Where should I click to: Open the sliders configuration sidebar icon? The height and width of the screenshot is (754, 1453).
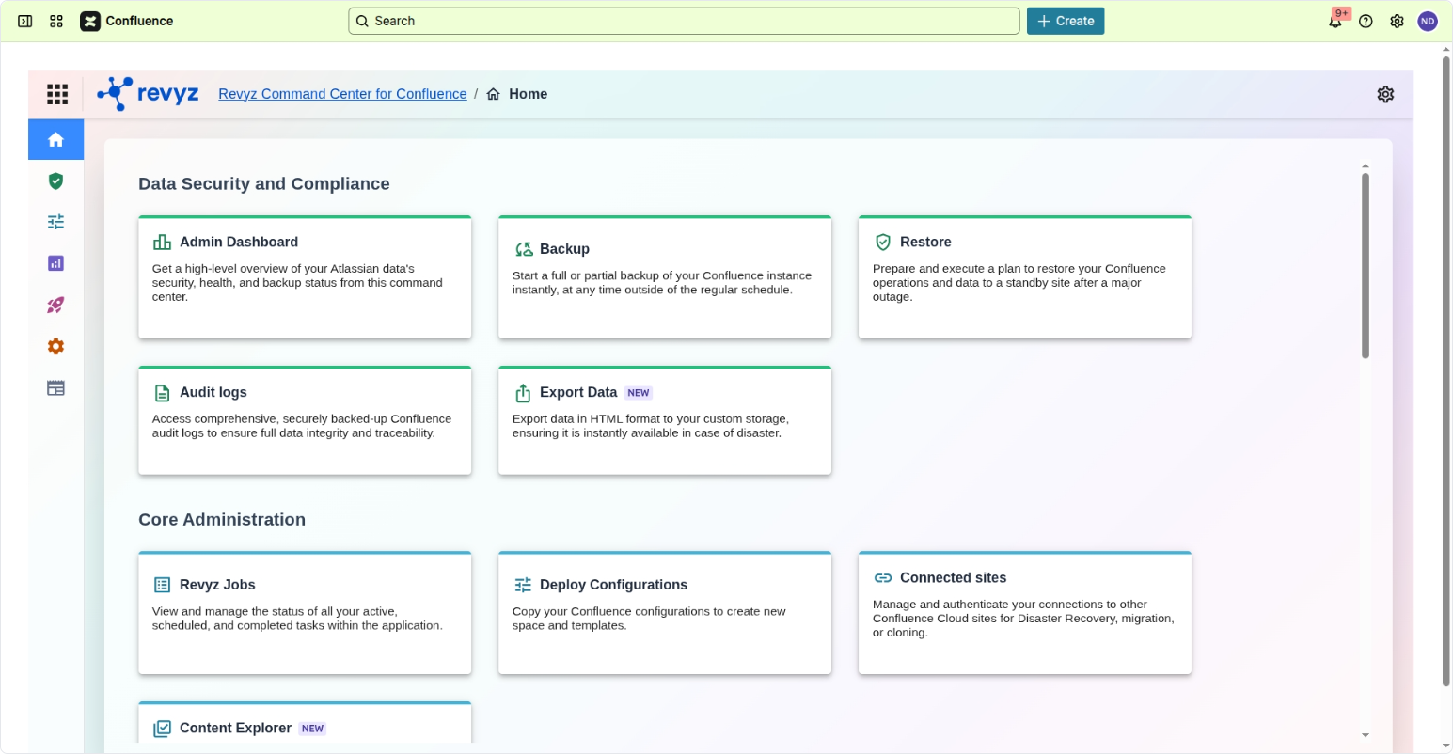click(55, 222)
